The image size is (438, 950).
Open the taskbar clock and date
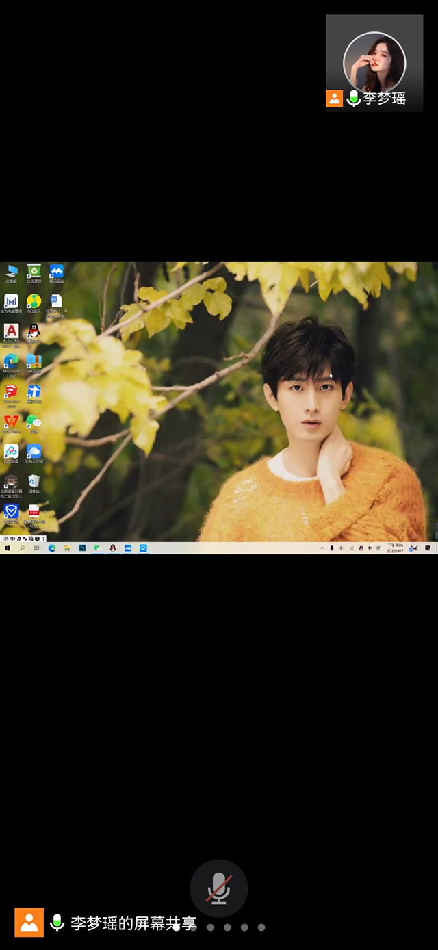pyautogui.click(x=395, y=548)
